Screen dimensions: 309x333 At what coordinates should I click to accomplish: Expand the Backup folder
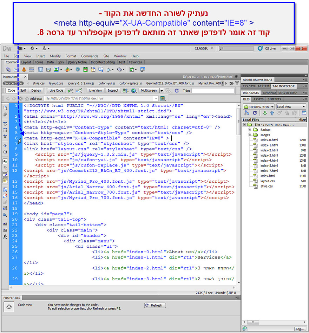click(x=249, y=130)
